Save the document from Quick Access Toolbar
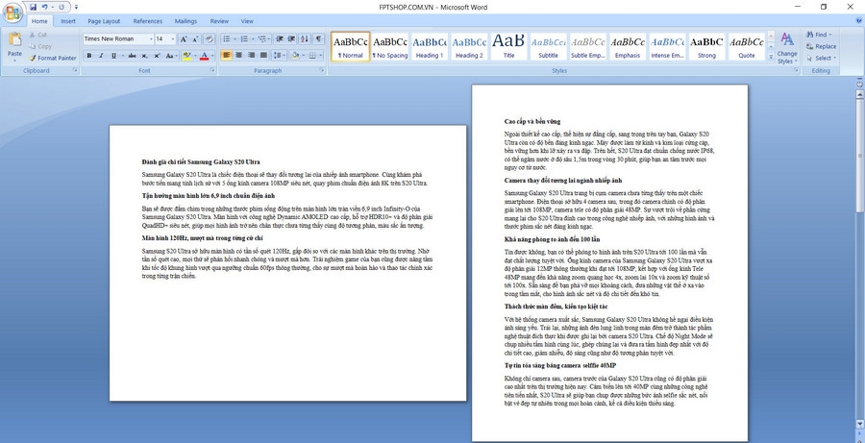Image resolution: width=865 pixels, height=443 pixels. point(33,7)
